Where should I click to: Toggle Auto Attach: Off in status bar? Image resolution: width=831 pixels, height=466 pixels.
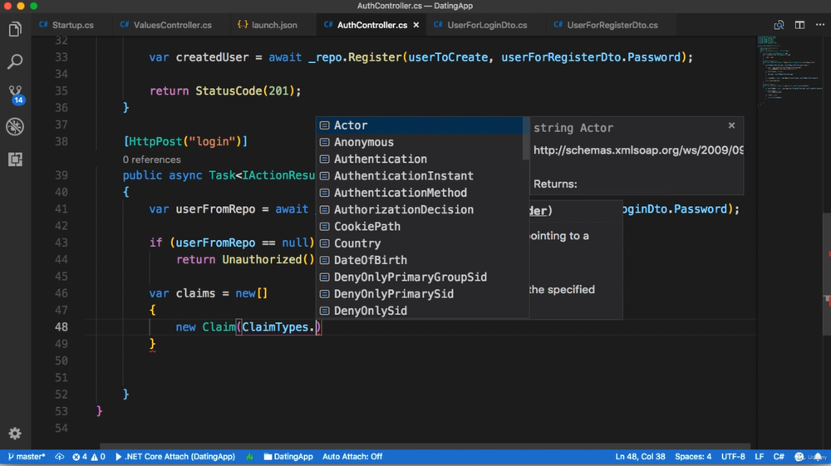[x=352, y=457]
